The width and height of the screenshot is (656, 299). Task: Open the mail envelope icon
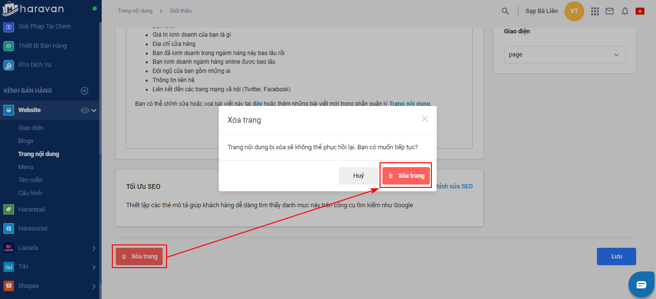pos(610,11)
